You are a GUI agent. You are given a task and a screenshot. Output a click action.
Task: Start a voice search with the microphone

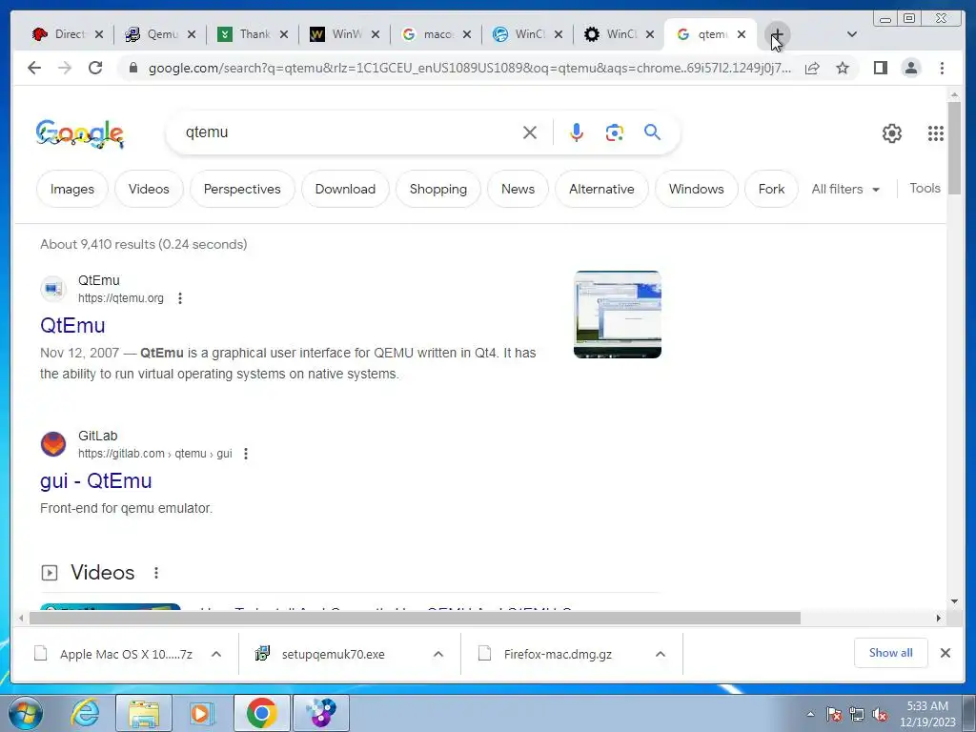(577, 132)
